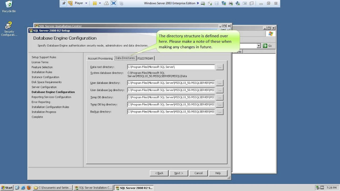Image resolution: width=340 pixels, height=191 pixels.
Task: Click the Data root directory input field
Action: 171,67
